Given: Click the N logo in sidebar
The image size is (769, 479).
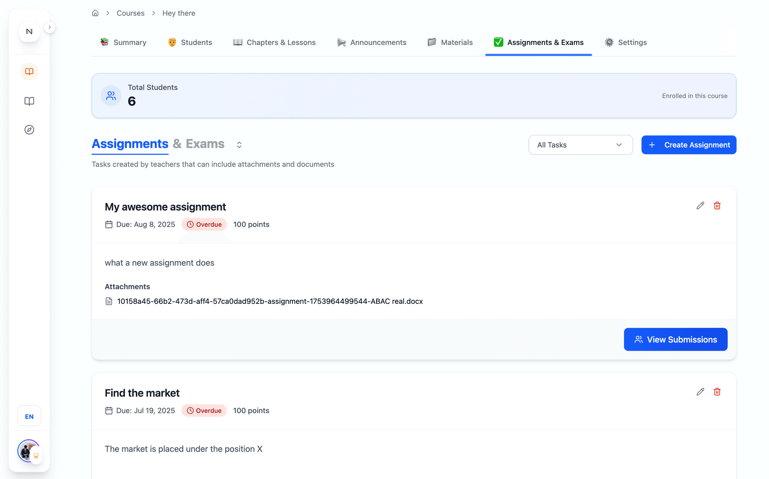Looking at the screenshot, I should coord(29,32).
